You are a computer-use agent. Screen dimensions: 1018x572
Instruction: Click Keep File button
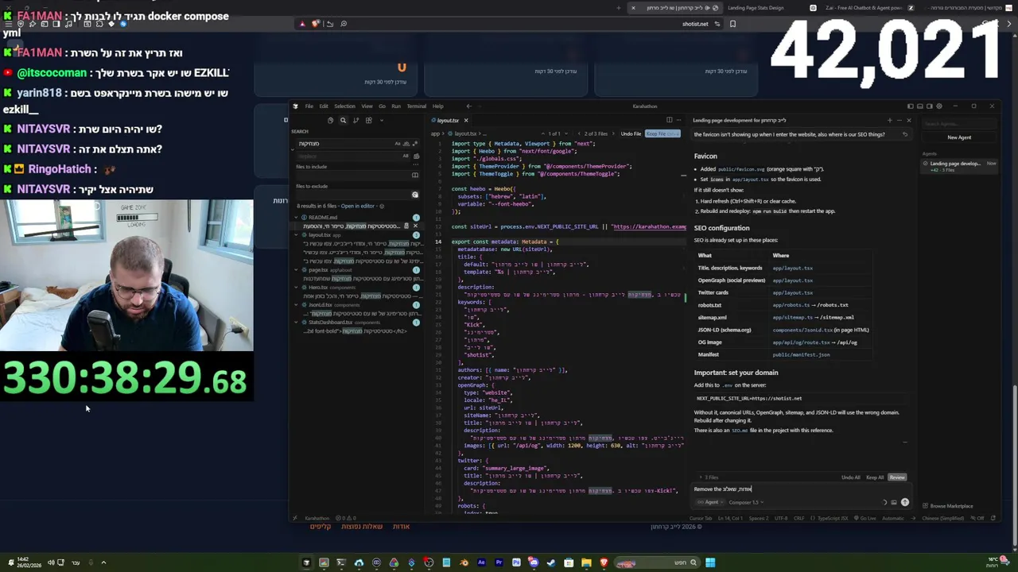click(662, 133)
